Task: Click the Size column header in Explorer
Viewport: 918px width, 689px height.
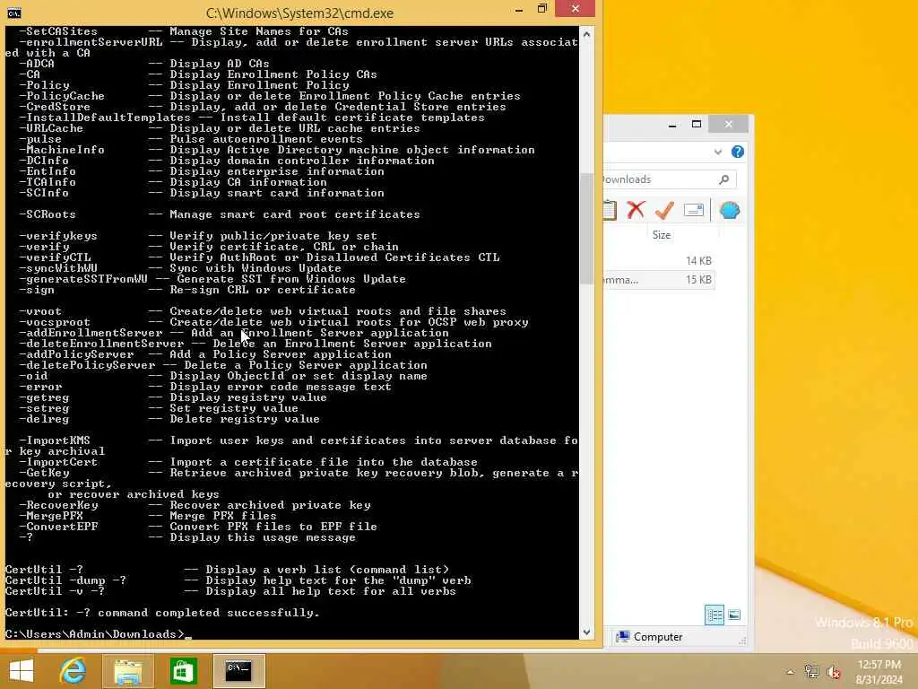Action: (x=662, y=235)
